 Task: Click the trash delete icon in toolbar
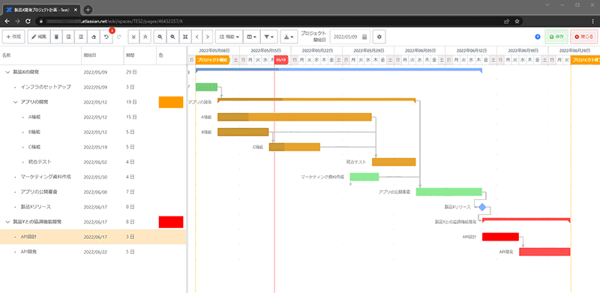pyautogui.click(x=56, y=37)
